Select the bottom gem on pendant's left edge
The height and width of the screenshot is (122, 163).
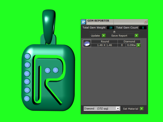27,99
